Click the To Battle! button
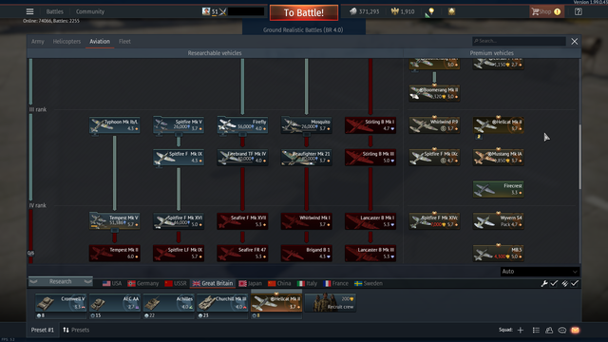The height and width of the screenshot is (342, 608). [304, 12]
